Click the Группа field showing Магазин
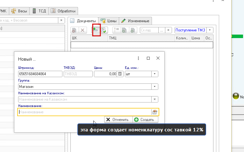 [85, 87]
